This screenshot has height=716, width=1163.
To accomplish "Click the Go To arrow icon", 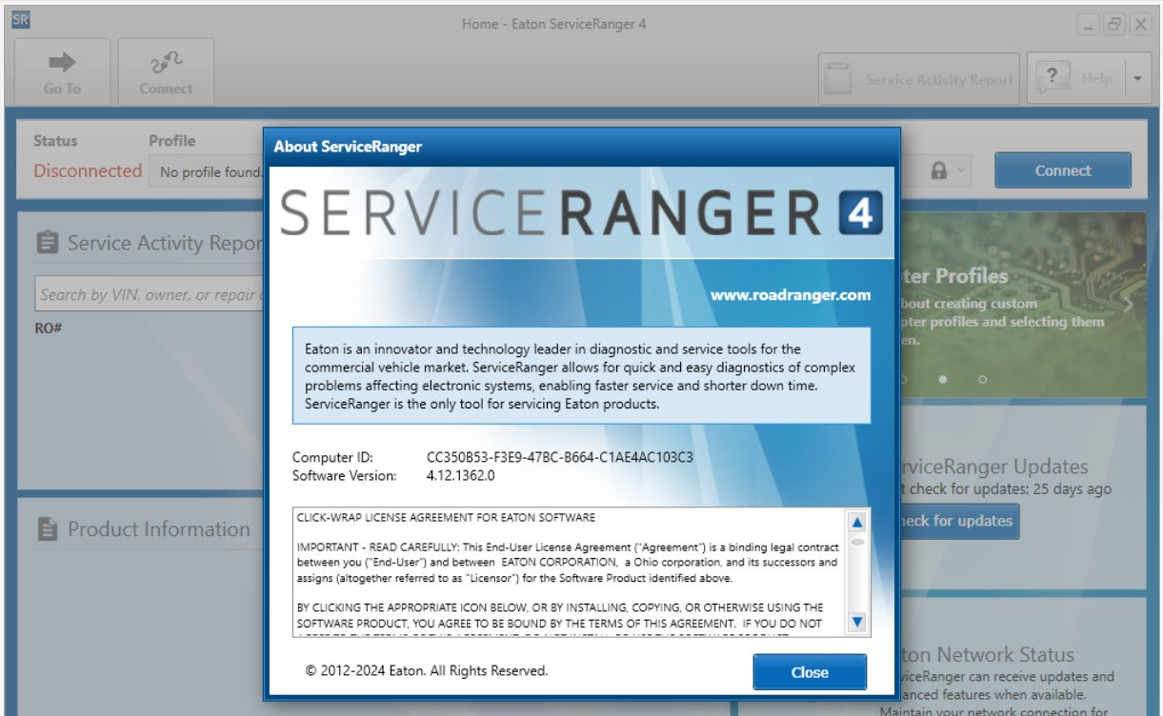I will tap(62, 63).
